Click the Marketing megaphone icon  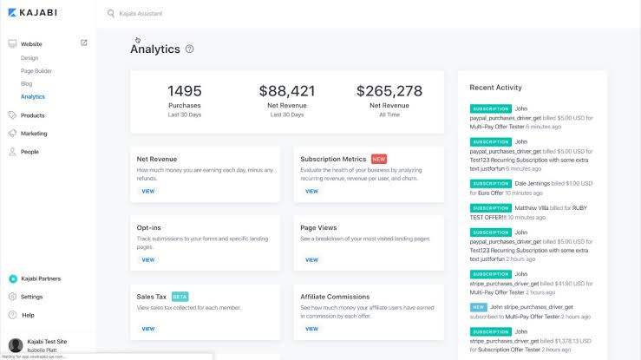point(12,134)
